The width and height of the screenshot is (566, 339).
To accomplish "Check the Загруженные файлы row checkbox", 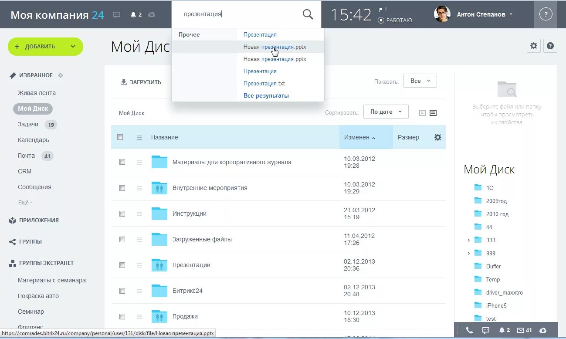I will [122, 239].
